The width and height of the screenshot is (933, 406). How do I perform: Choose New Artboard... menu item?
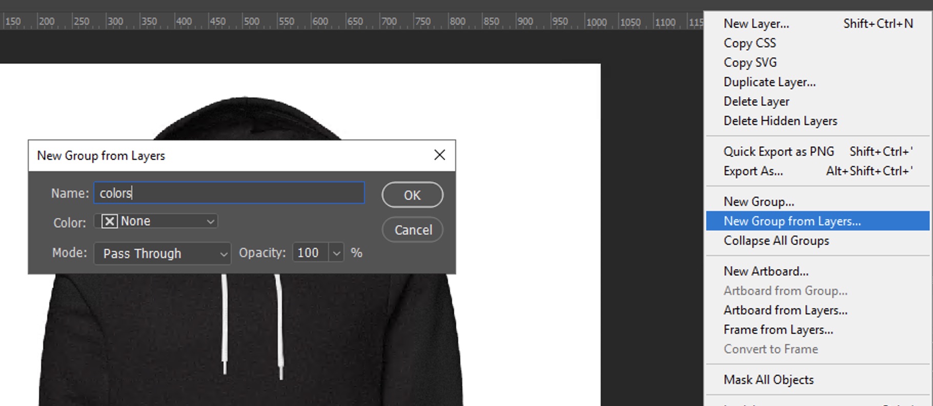pyautogui.click(x=766, y=271)
